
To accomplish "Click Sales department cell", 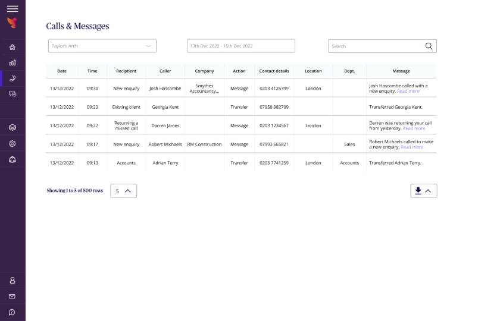I will pyautogui.click(x=349, y=144).
